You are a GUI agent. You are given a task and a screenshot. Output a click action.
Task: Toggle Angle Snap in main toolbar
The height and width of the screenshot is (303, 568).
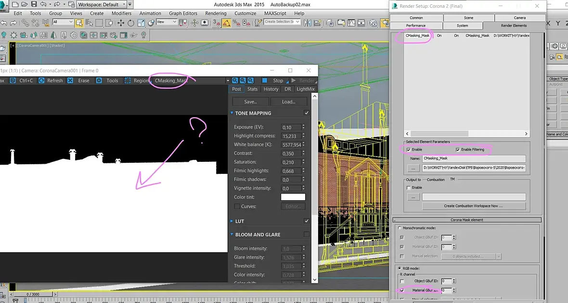tap(227, 23)
